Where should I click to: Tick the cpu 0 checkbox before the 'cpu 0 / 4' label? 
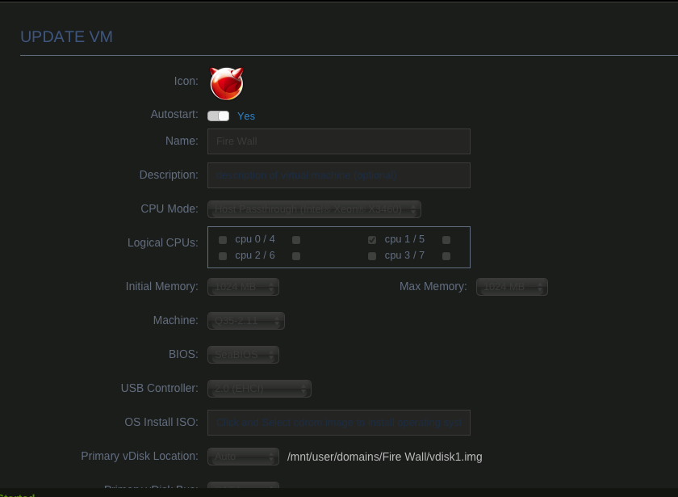(223, 240)
